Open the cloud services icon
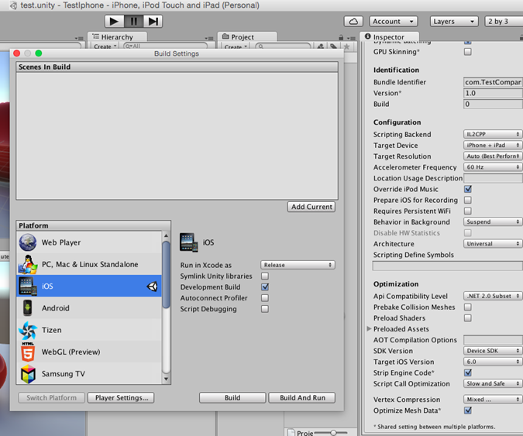 [x=353, y=22]
